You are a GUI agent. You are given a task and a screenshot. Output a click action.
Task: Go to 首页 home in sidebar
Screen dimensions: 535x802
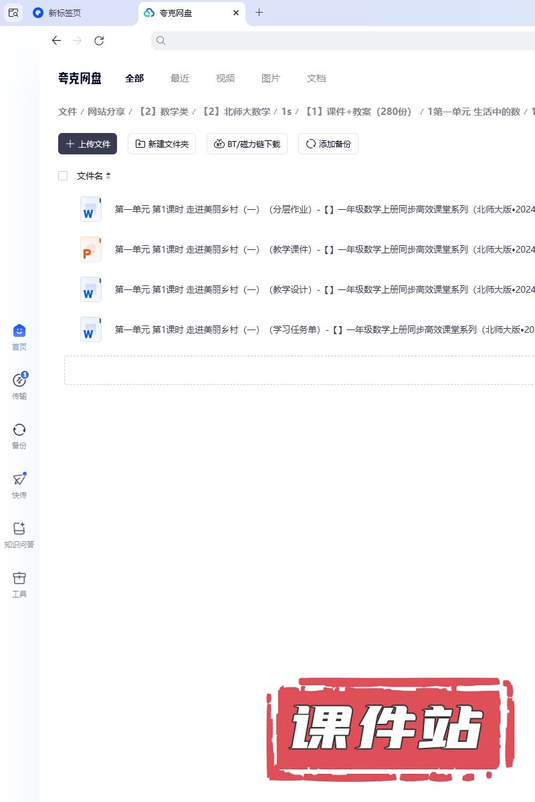click(x=19, y=331)
